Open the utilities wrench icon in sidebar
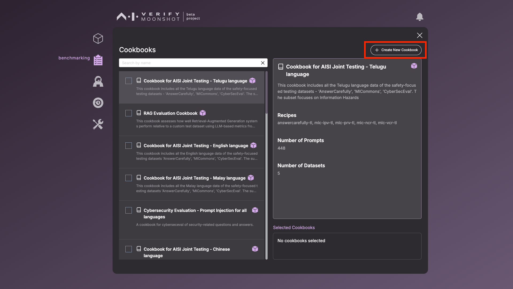The image size is (513, 289). [98, 124]
